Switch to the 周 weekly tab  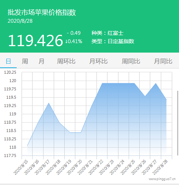pos(25,61)
